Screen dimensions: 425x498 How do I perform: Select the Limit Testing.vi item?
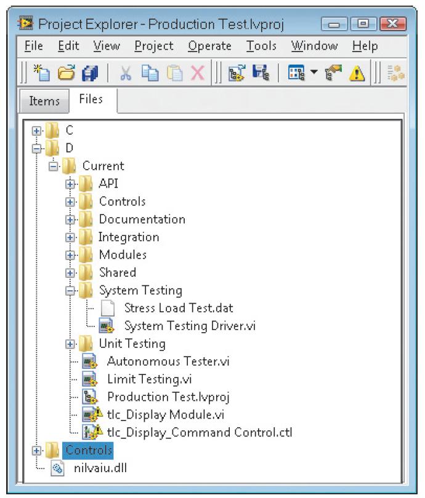point(150,379)
